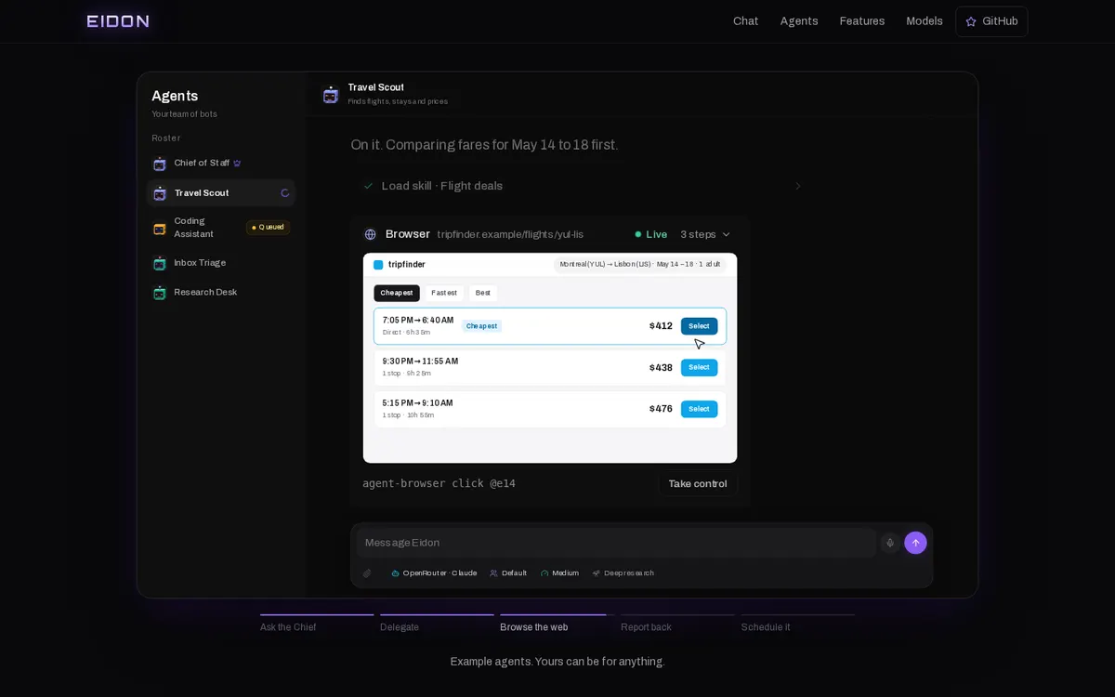
Task: Click the Take control button
Action: click(x=698, y=484)
